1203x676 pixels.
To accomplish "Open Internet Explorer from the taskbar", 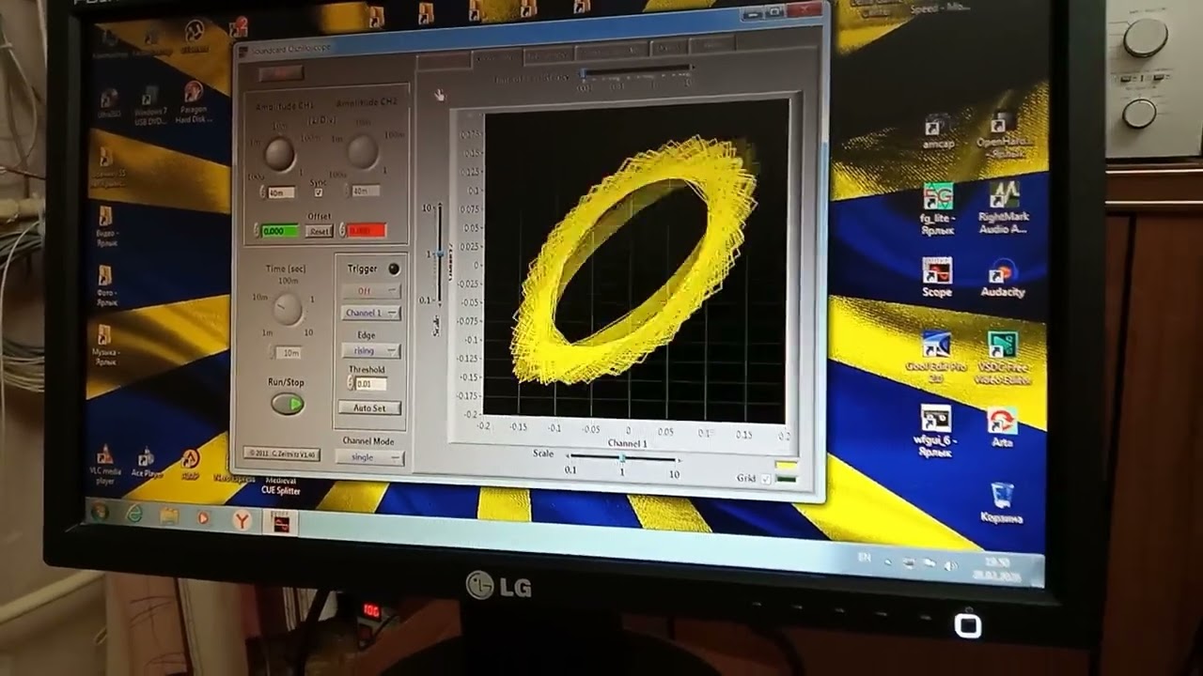I will [134, 515].
